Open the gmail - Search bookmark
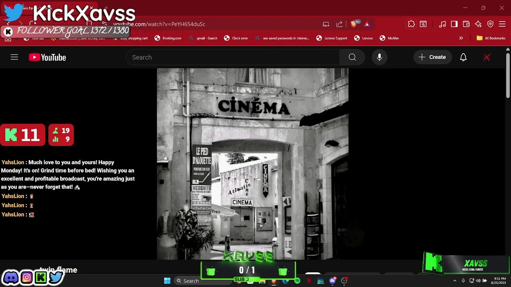511x287 pixels. (x=203, y=38)
